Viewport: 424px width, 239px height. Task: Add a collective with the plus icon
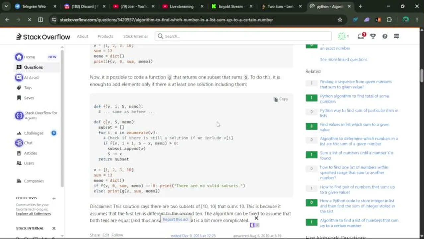(54, 198)
